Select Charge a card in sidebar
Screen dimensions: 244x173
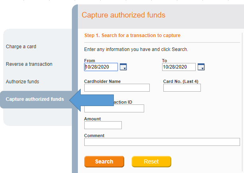tap(21, 47)
